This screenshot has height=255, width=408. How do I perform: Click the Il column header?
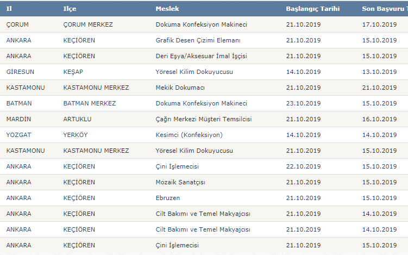(x=9, y=9)
